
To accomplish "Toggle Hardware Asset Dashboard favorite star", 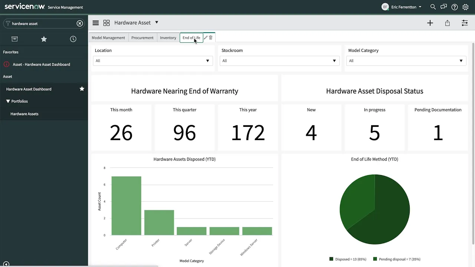I will [x=82, y=89].
